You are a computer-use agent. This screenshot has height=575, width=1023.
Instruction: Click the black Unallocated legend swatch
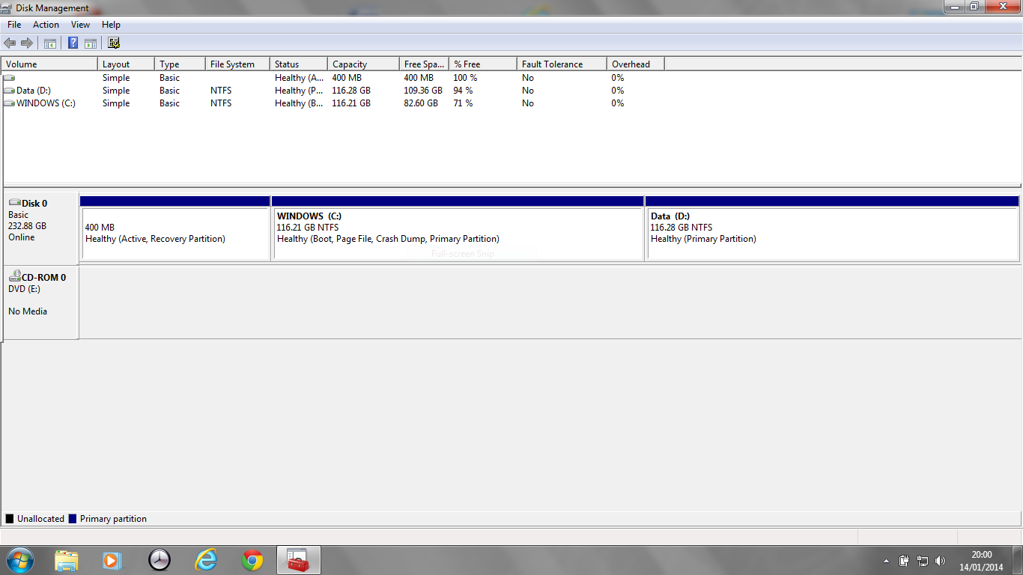click(x=10, y=519)
